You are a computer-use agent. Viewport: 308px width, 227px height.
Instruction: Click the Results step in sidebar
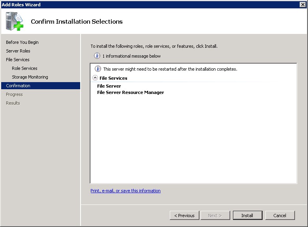(13, 103)
